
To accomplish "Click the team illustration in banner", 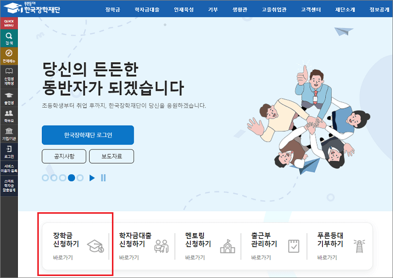I will (x=309, y=118).
